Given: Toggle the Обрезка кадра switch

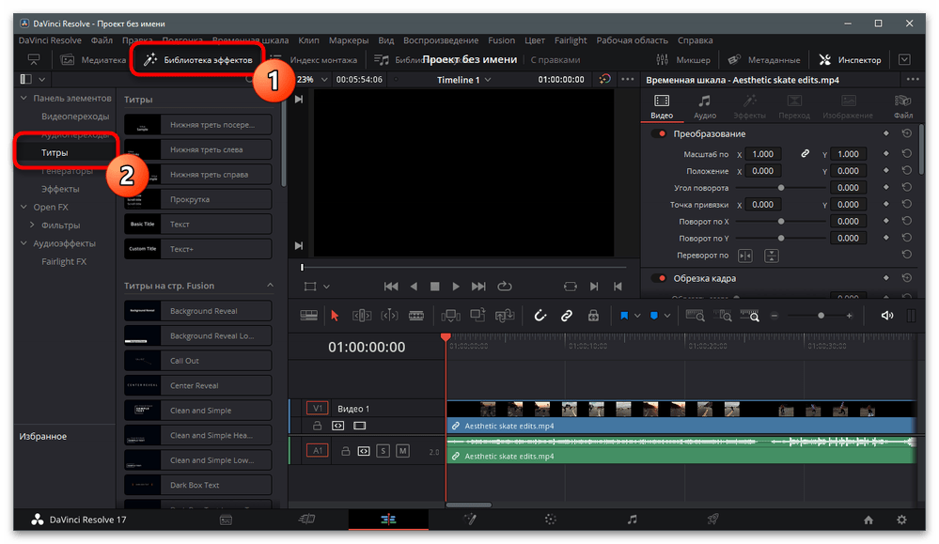Looking at the screenshot, I should pyautogui.click(x=659, y=278).
